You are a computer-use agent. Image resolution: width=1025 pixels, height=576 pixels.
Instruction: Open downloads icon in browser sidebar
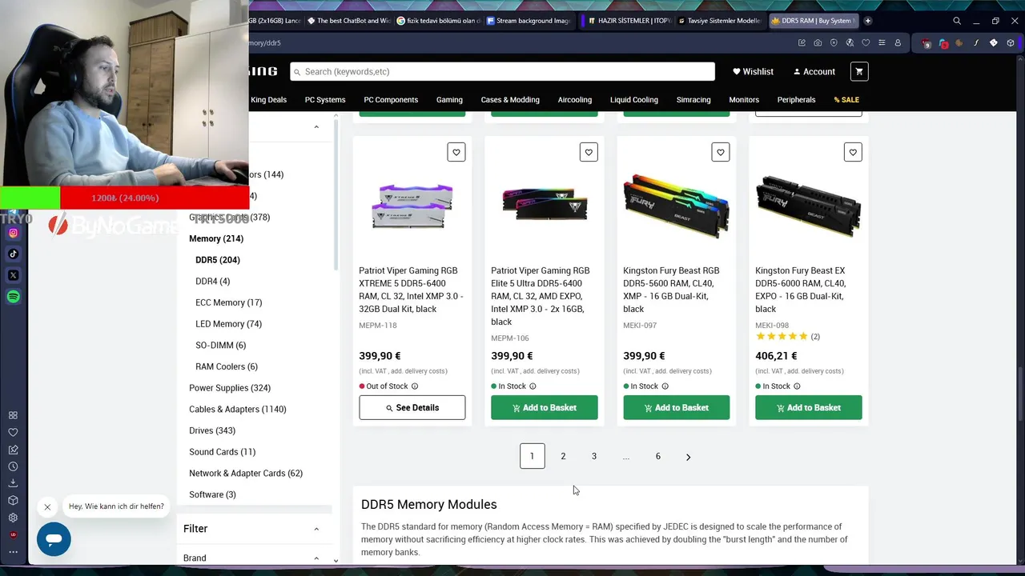[13, 483]
